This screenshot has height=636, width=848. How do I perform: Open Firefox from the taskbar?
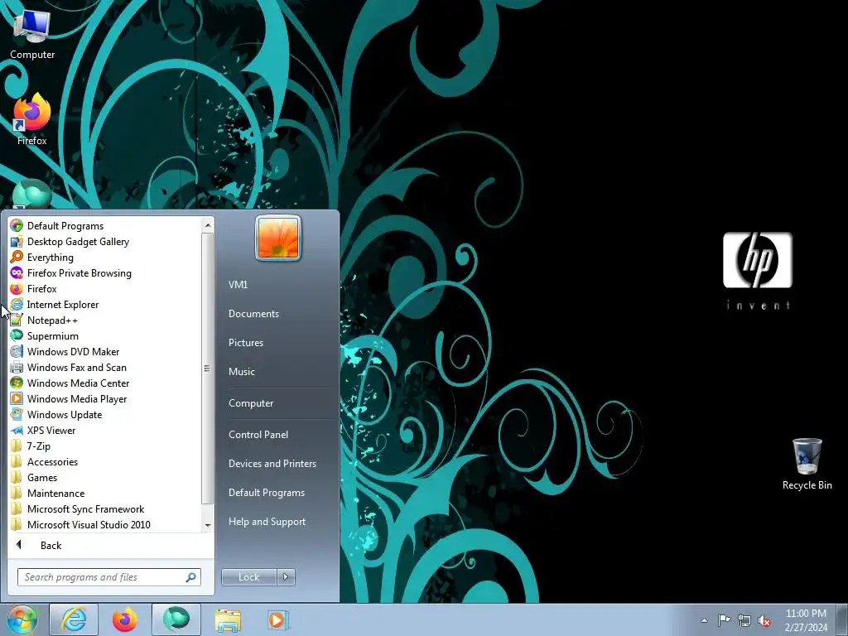tap(124, 619)
